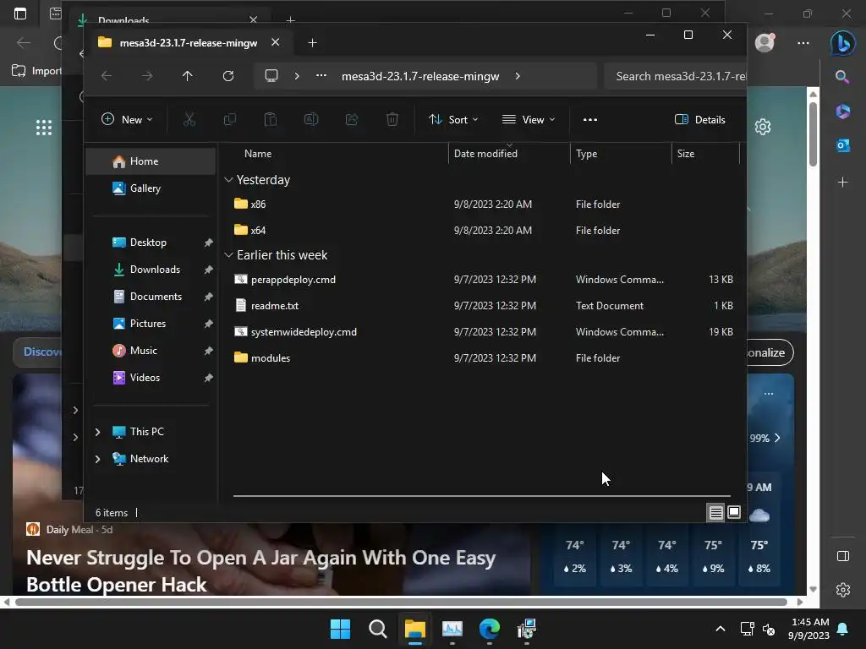Open the View dropdown menu
The height and width of the screenshot is (649, 866).
(529, 119)
